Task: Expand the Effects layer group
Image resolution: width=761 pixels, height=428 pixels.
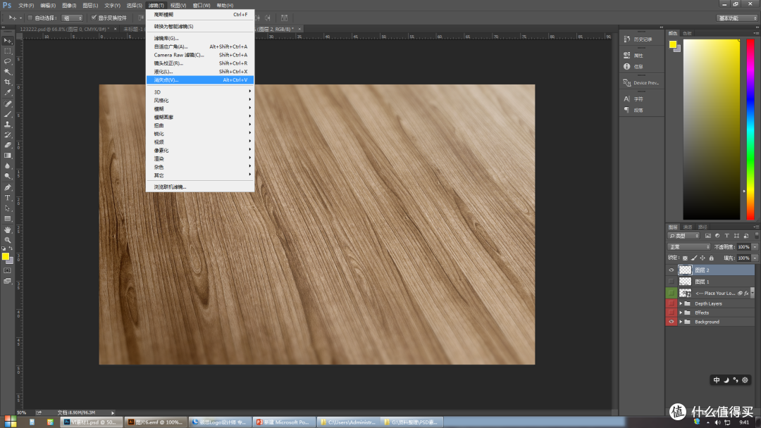Action: coord(681,313)
